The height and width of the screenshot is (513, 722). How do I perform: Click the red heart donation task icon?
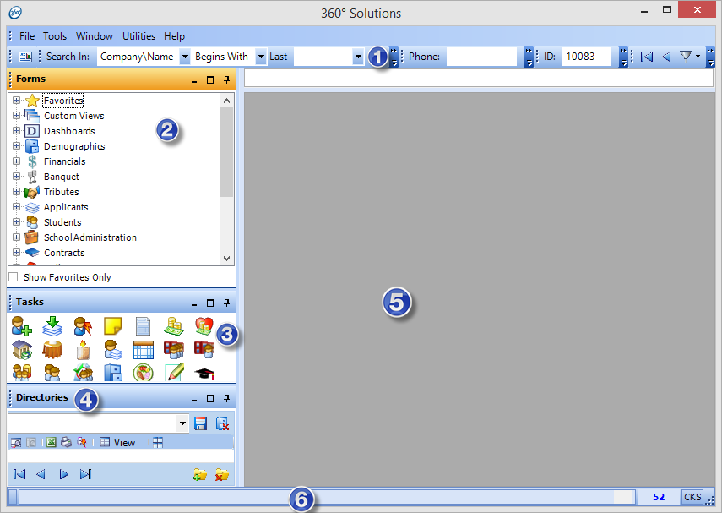(x=204, y=326)
